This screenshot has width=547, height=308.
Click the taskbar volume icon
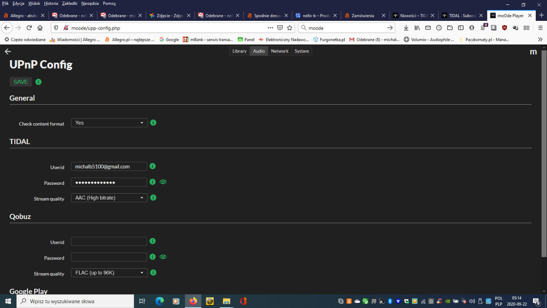tap(472, 301)
